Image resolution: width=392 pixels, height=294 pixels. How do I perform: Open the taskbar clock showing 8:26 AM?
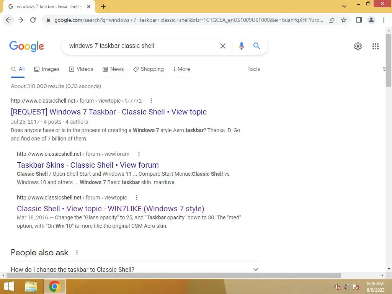click(375, 287)
